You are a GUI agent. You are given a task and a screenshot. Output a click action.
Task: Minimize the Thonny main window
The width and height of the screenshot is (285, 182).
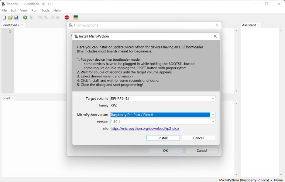pos(254,4)
